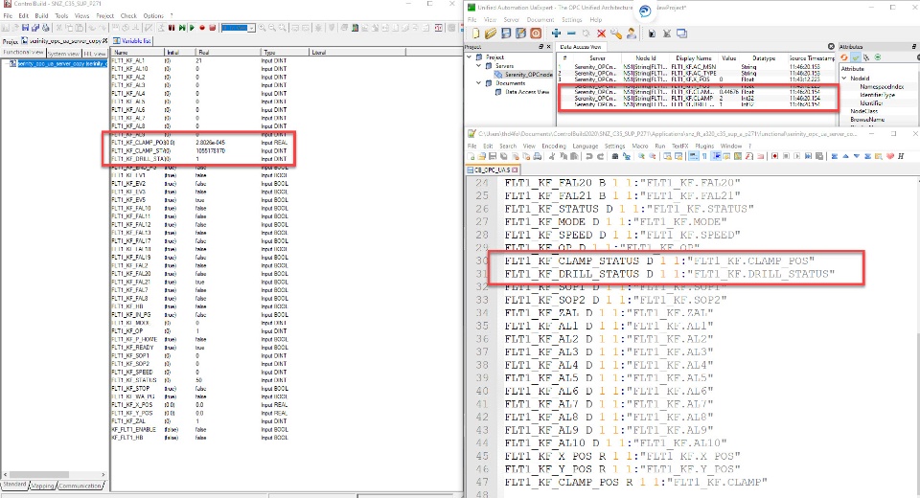Switch to the Variable list tab
Image resolution: width=920 pixels, height=498 pixels.
132,40
